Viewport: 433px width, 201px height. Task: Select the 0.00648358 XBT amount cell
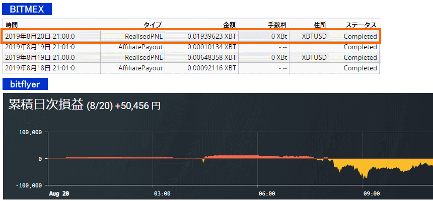211,57
